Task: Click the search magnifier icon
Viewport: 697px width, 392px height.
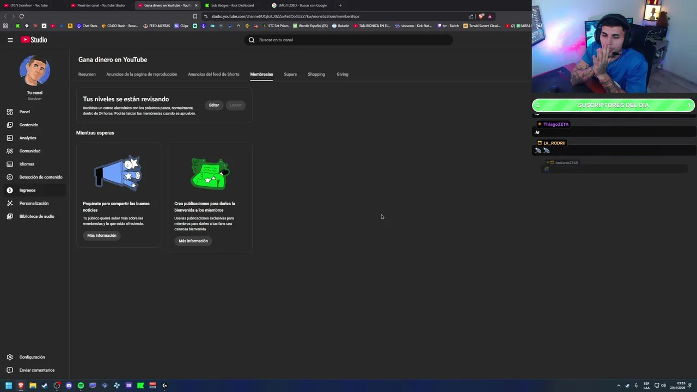Action: 252,40
